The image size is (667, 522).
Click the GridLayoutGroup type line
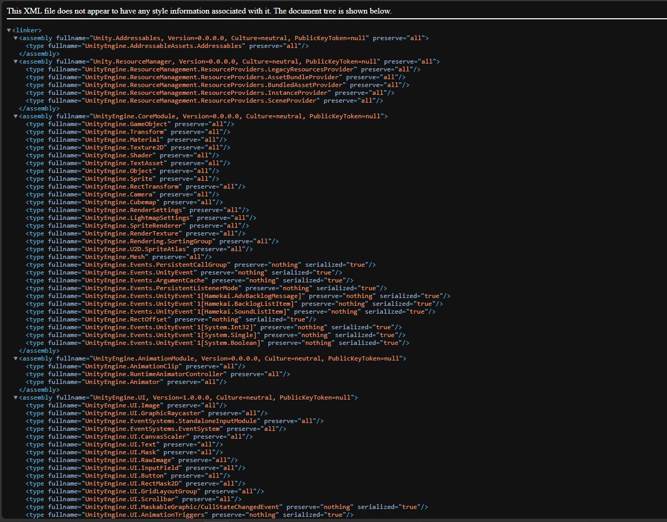(x=145, y=491)
